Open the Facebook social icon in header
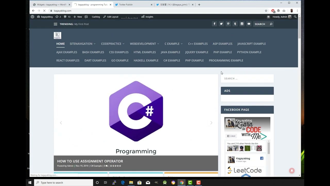This screenshot has width=330, height=186. [x=214, y=24]
